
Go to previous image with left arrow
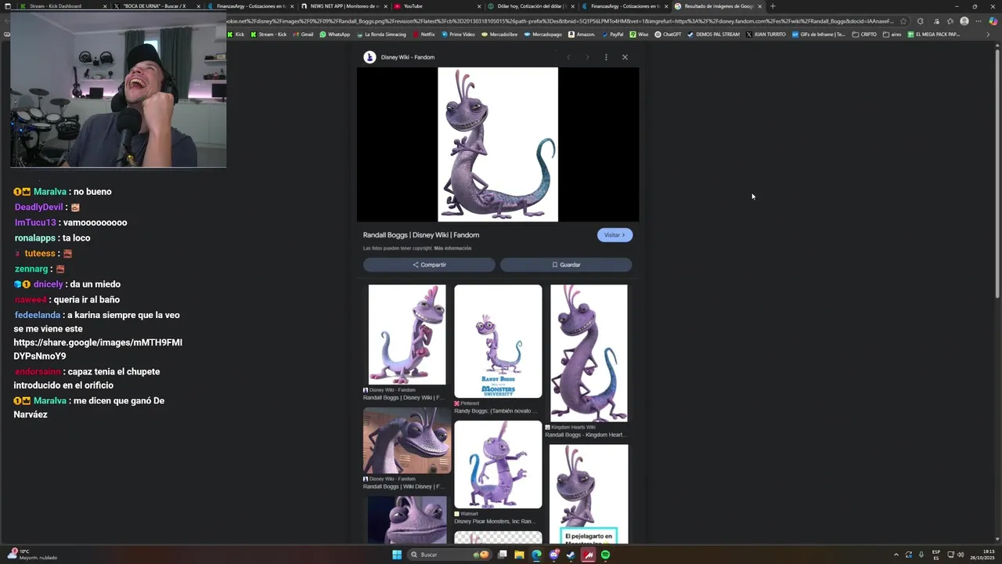(568, 57)
